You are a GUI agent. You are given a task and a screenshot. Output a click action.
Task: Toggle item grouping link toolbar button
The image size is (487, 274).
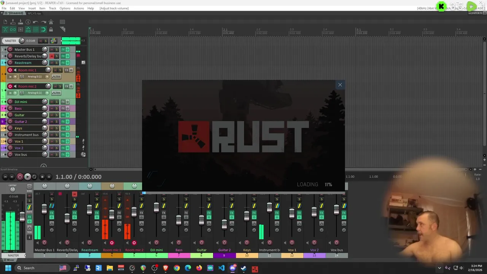(x=13, y=29)
